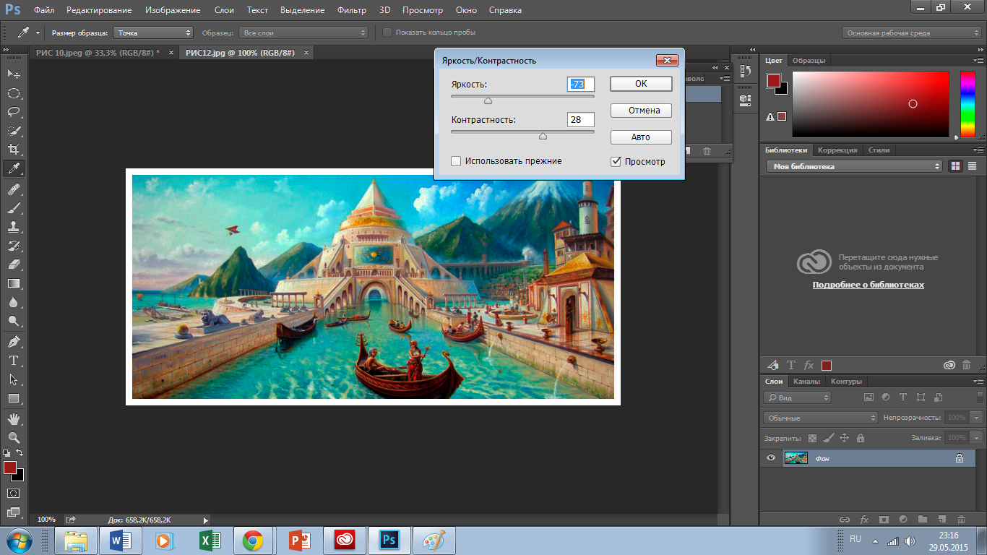
Task: Switch libraries panel to list view
Action: click(x=972, y=166)
